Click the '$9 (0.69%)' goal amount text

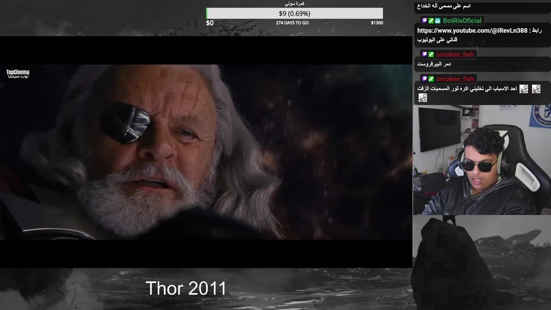pyautogui.click(x=294, y=13)
